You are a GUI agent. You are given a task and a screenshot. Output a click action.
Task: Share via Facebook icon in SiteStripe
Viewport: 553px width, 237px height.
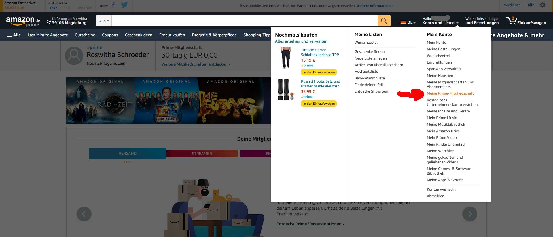pyautogui.click(x=113, y=5)
